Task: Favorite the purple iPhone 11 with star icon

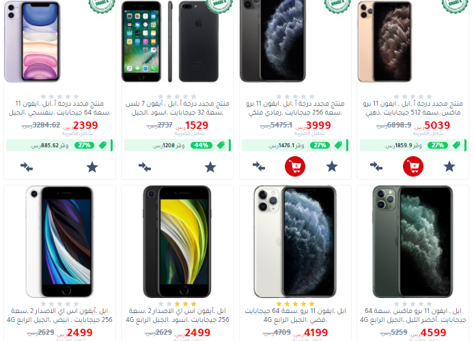Action: pyautogui.click(x=92, y=167)
